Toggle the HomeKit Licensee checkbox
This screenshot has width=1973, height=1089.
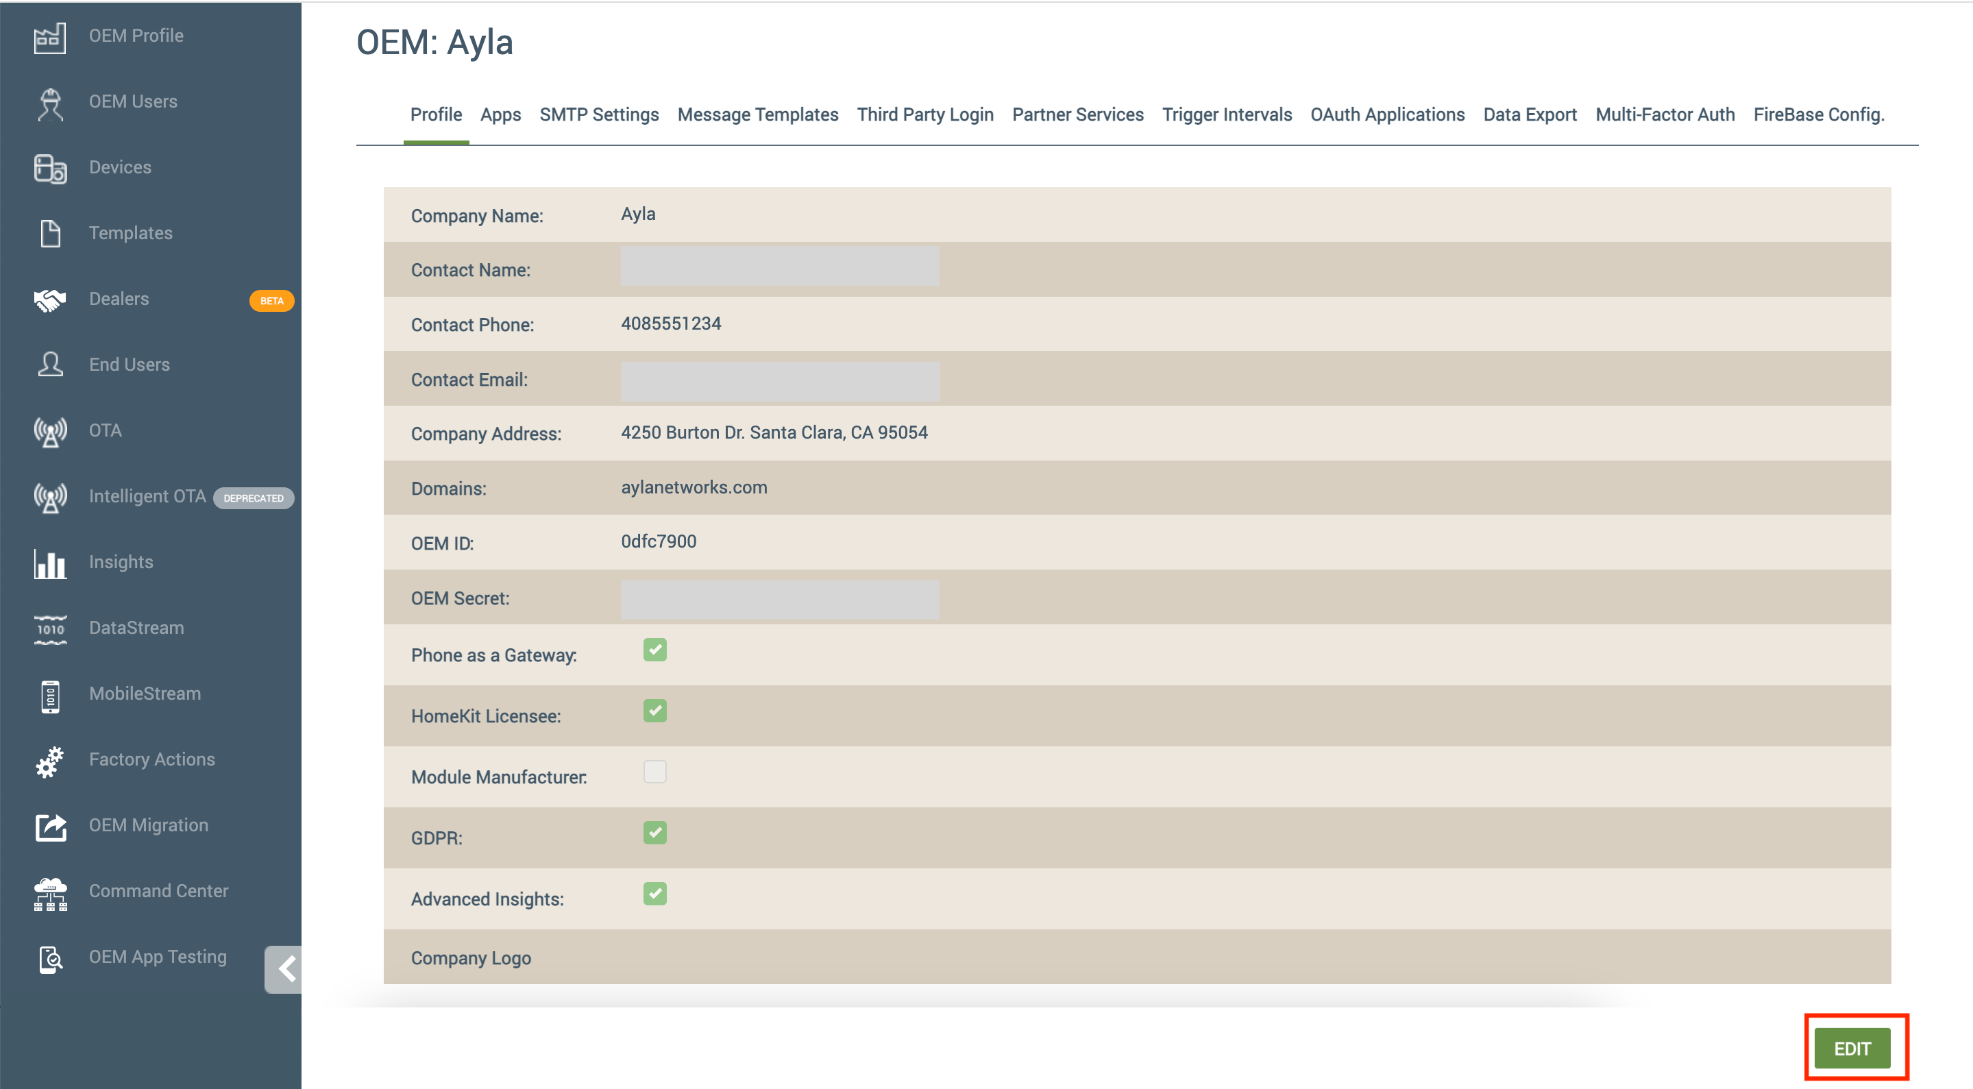point(654,710)
